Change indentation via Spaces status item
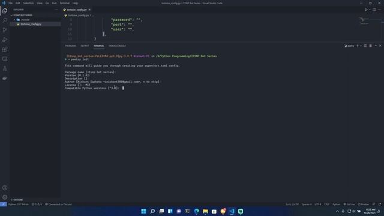Viewport: 384px width, 216px height. [x=307, y=204]
